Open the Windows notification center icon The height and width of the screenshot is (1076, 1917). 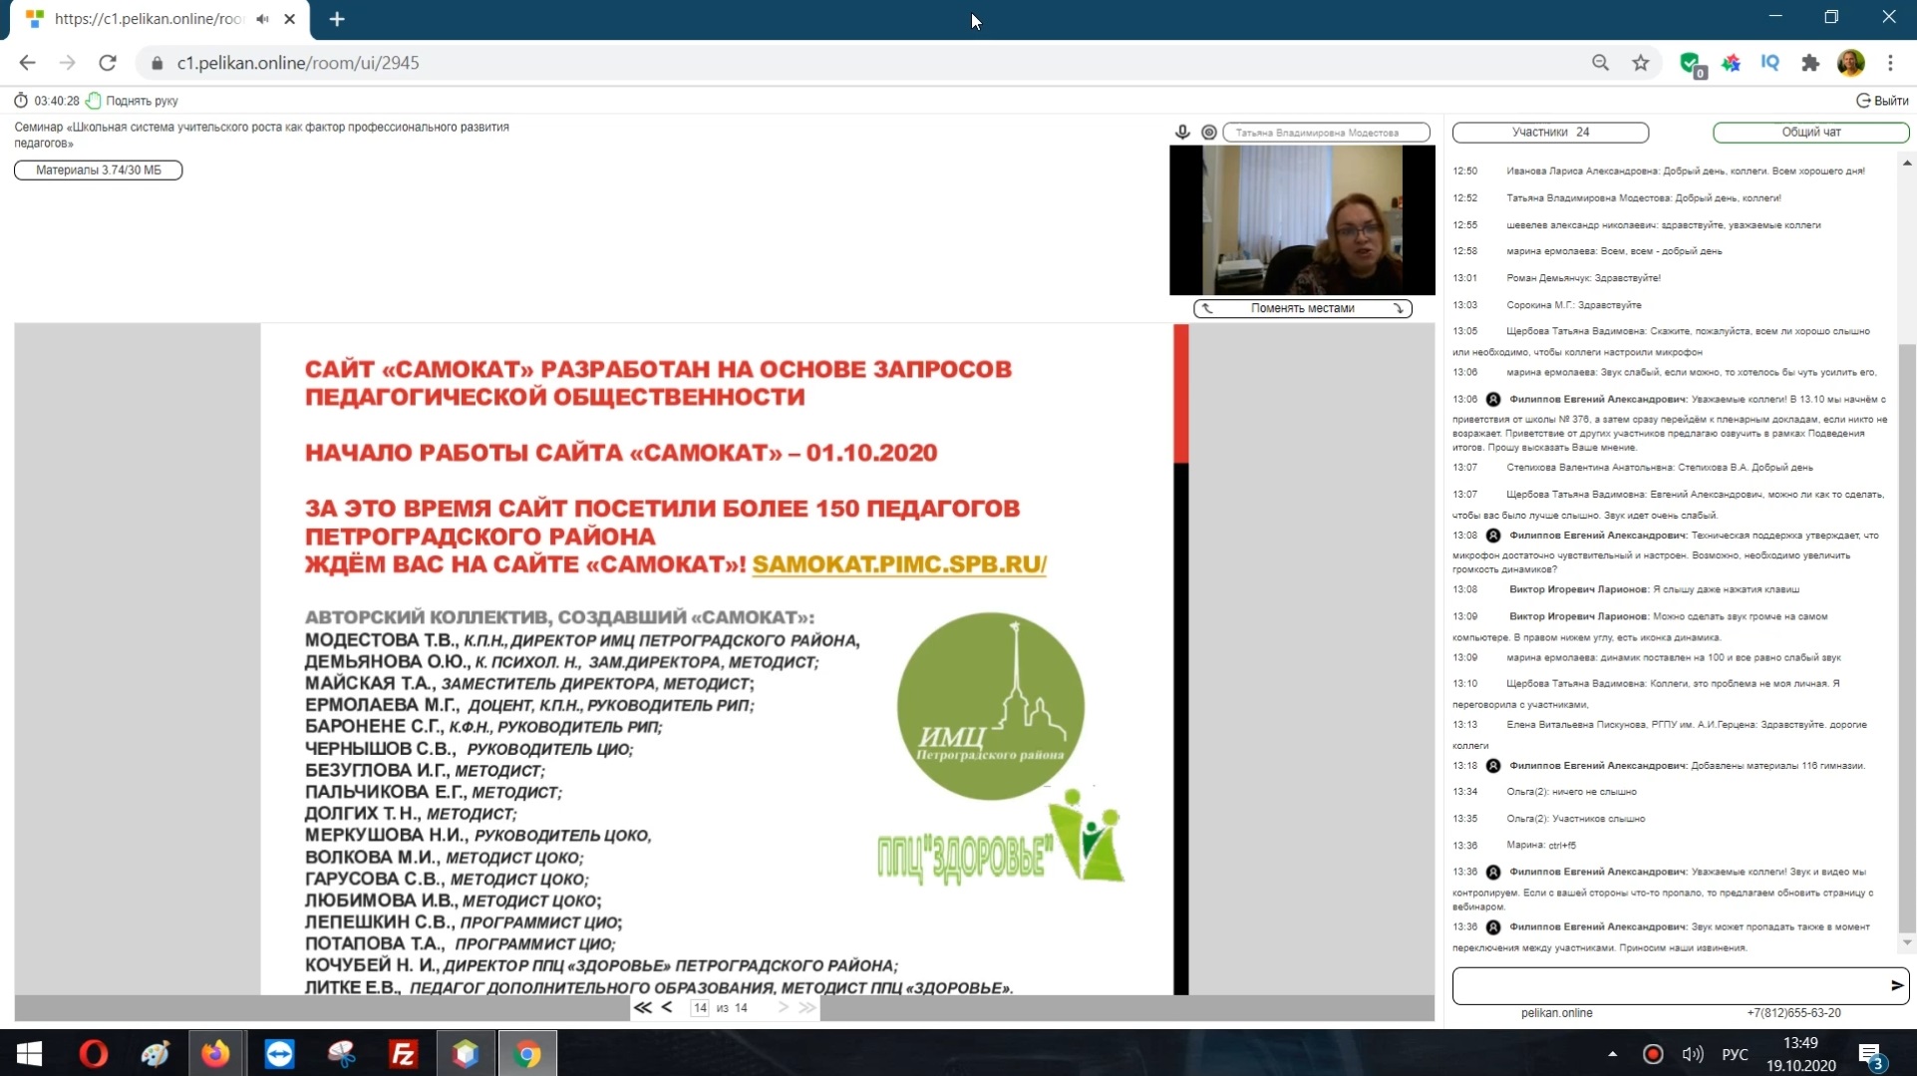point(1871,1055)
